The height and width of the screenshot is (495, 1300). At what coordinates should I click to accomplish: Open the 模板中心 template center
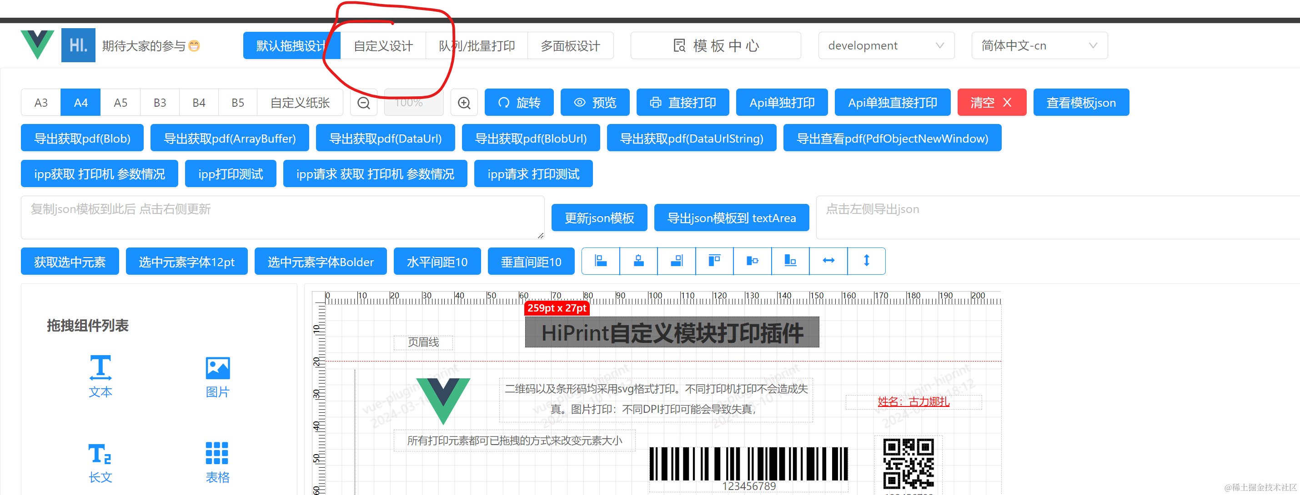coord(715,46)
